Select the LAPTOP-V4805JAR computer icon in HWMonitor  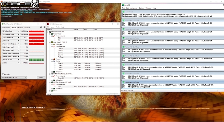[x=50, y=32]
